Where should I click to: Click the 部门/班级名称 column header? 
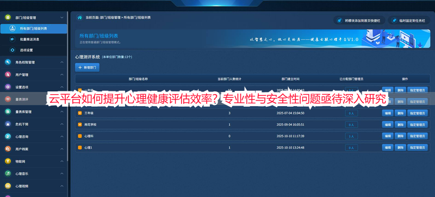[x=138, y=79]
